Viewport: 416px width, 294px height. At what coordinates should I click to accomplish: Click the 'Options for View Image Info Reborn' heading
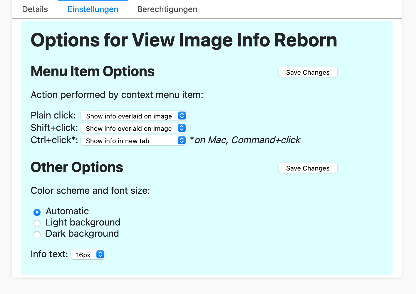click(184, 40)
